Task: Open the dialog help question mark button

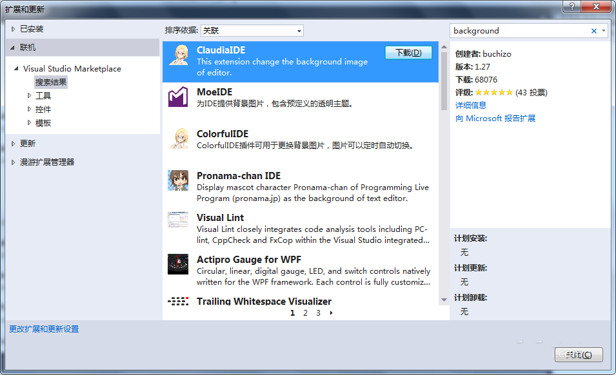Action: click(572, 6)
